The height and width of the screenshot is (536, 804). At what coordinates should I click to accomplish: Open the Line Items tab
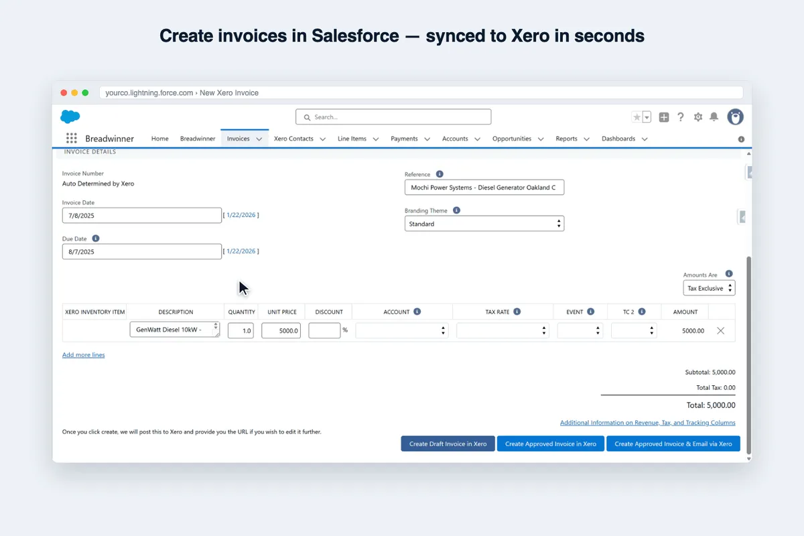coord(352,139)
